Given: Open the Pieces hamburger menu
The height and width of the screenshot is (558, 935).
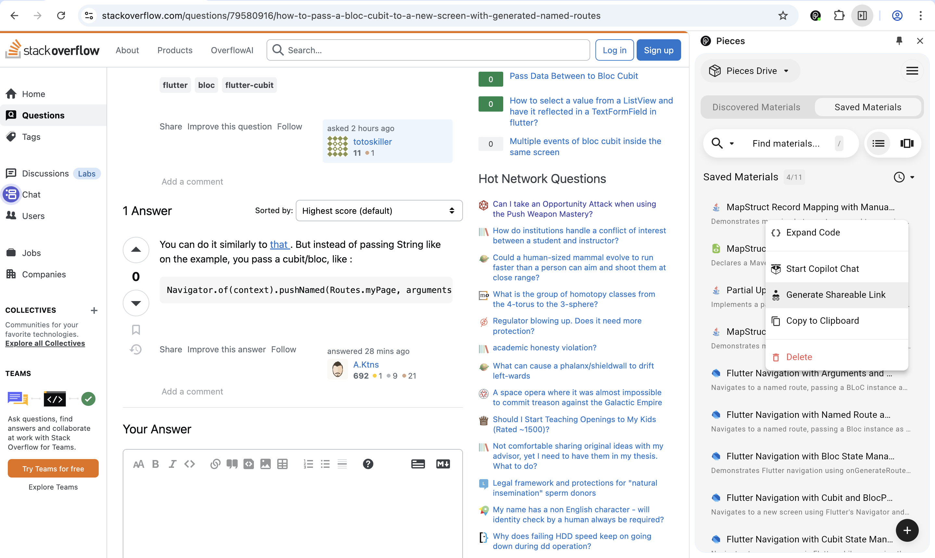Looking at the screenshot, I should pos(912,71).
